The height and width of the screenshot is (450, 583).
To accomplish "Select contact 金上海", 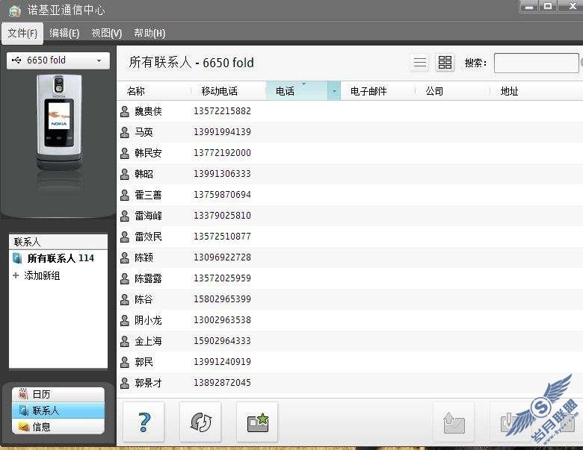I will 148,341.
